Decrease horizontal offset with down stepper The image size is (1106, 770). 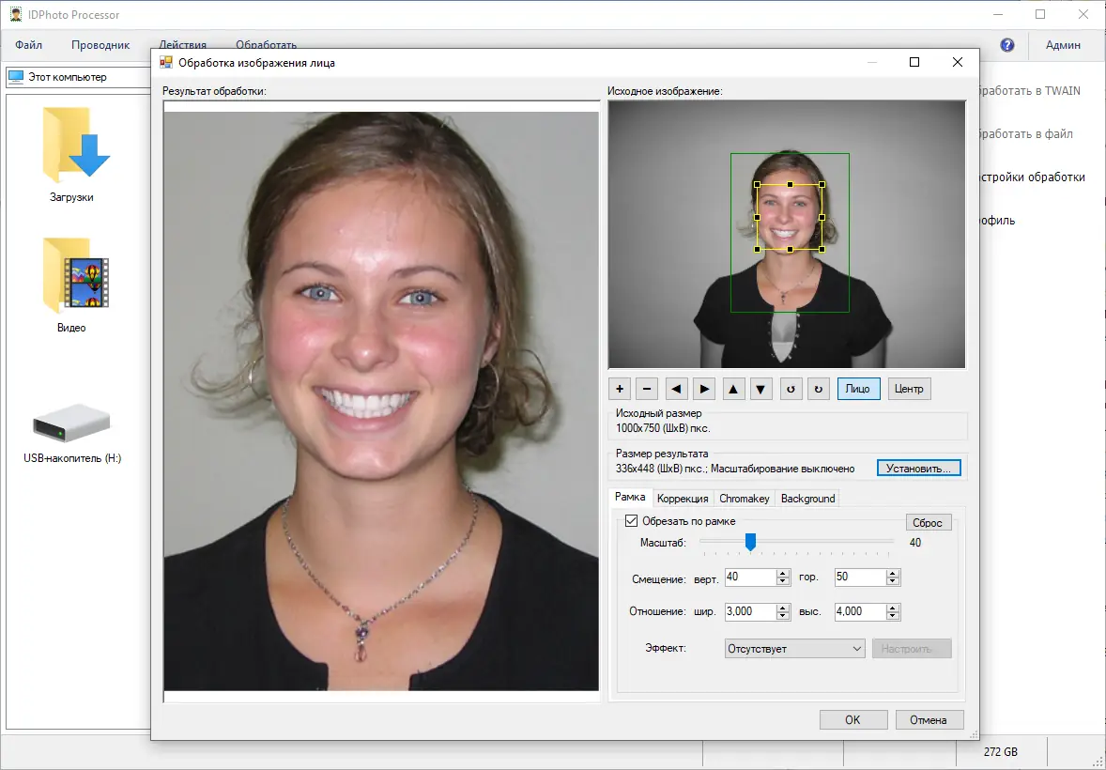coord(893,581)
